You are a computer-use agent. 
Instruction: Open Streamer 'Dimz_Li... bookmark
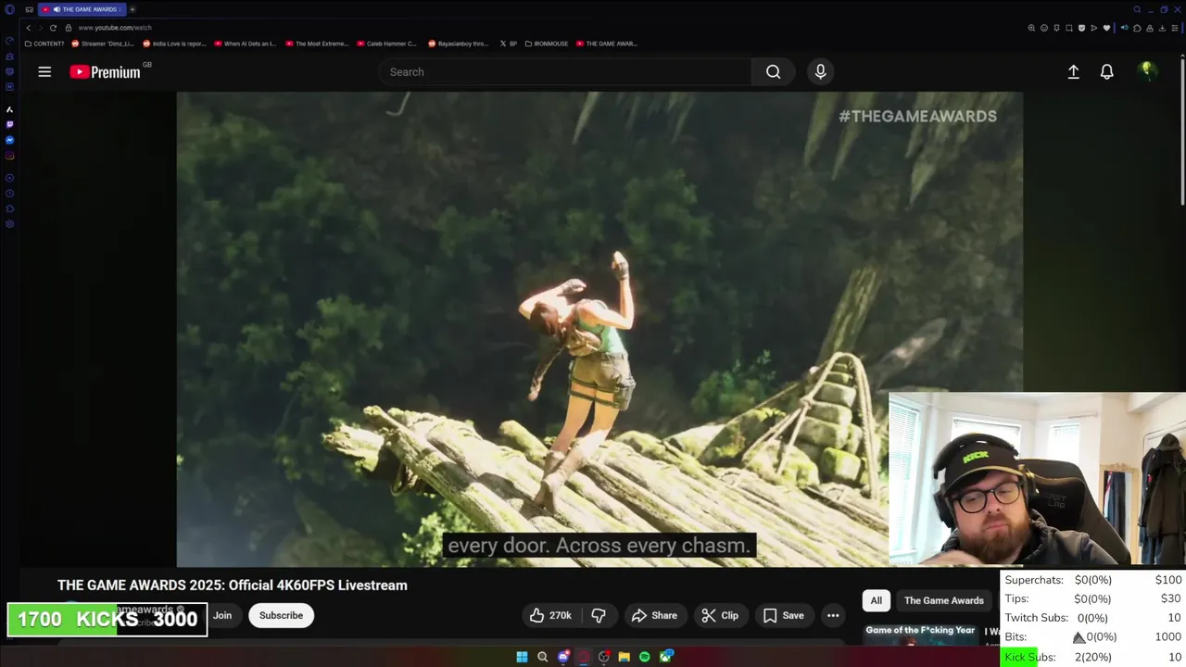pyautogui.click(x=103, y=44)
